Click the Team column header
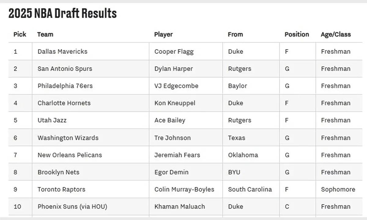This screenshot has height=220, width=367. coord(45,34)
